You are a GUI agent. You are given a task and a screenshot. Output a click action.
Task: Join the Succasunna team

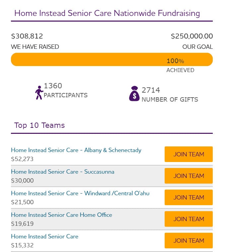pyautogui.click(x=189, y=176)
